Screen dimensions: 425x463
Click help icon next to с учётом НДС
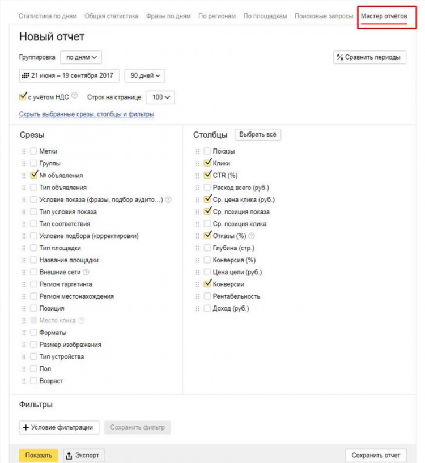(75, 95)
